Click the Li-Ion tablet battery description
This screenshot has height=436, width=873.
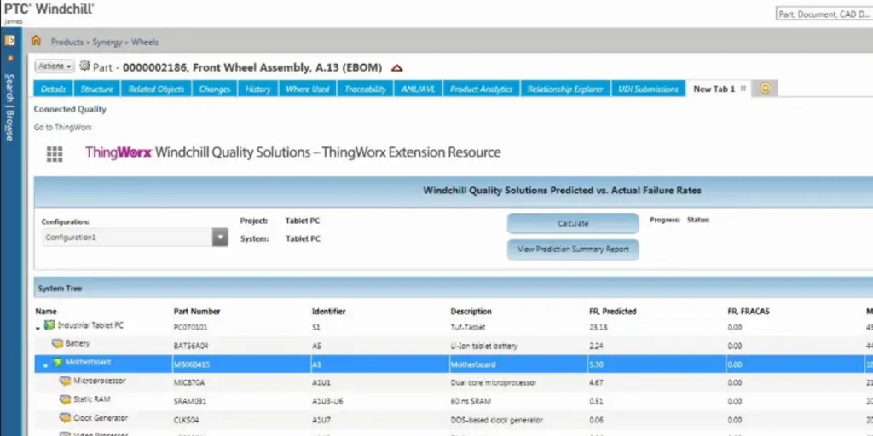(484, 346)
